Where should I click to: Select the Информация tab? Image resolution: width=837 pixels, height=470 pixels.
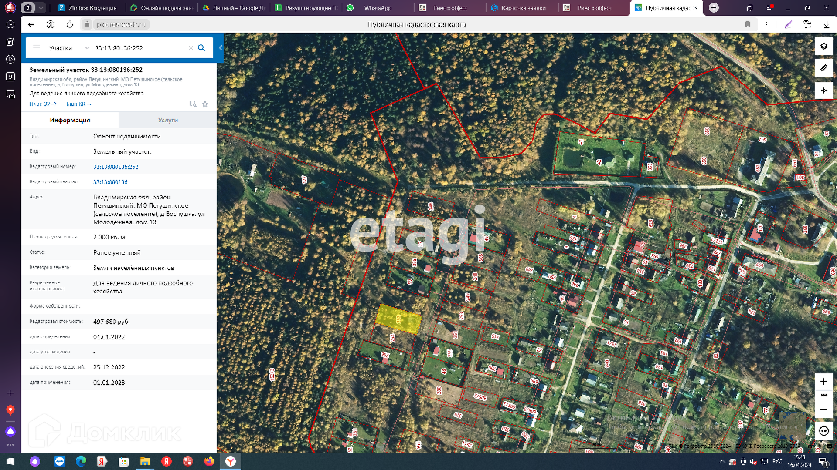pyautogui.click(x=70, y=120)
